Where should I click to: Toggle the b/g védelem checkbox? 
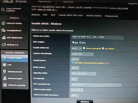coord(103,48)
